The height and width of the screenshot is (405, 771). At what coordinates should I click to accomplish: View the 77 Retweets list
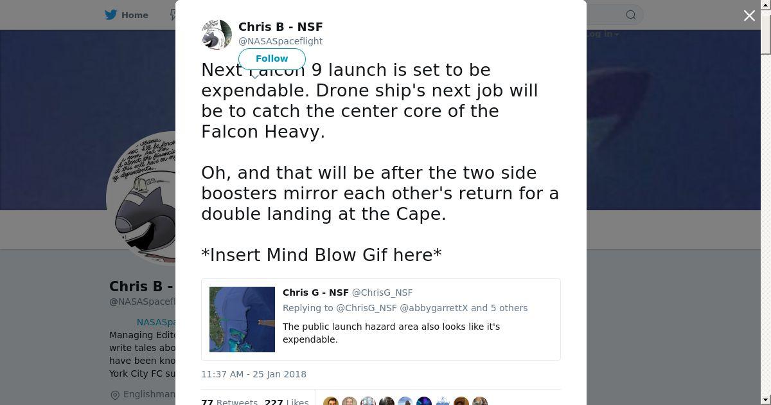229,402
